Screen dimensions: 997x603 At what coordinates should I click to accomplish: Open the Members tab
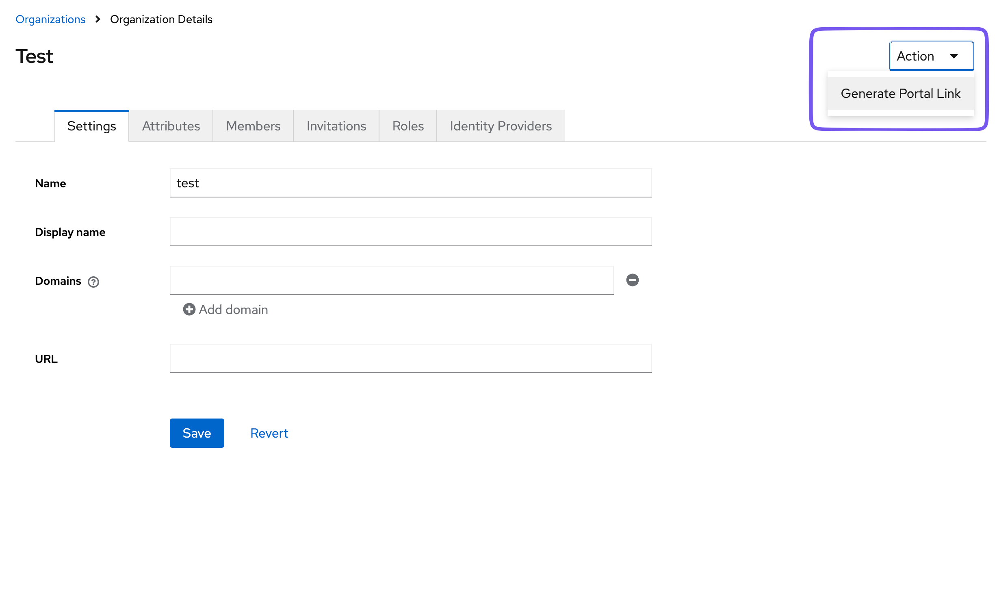253,126
